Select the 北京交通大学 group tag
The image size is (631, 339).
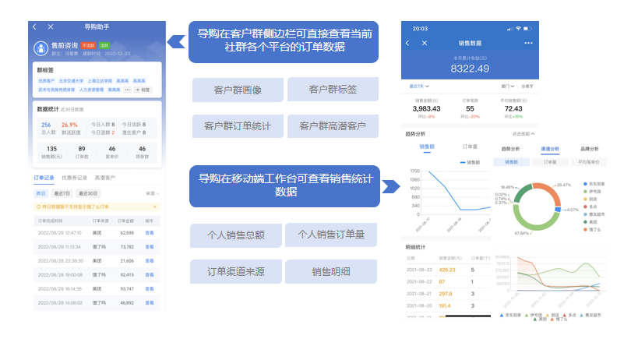71,81
